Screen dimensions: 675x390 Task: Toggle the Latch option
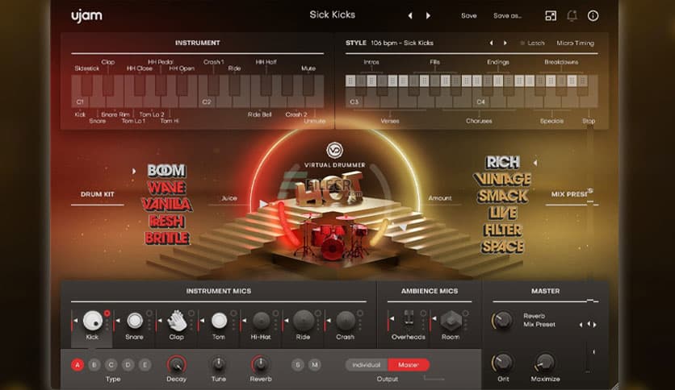(x=532, y=43)
